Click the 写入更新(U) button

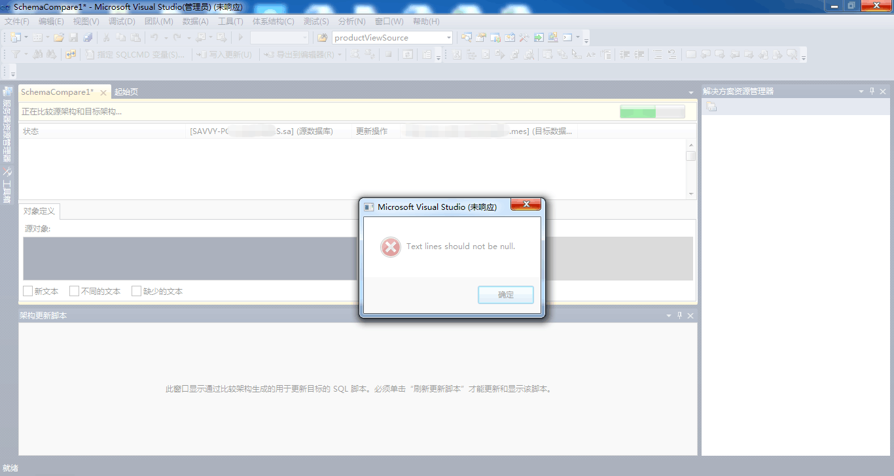tap(224, 54)
